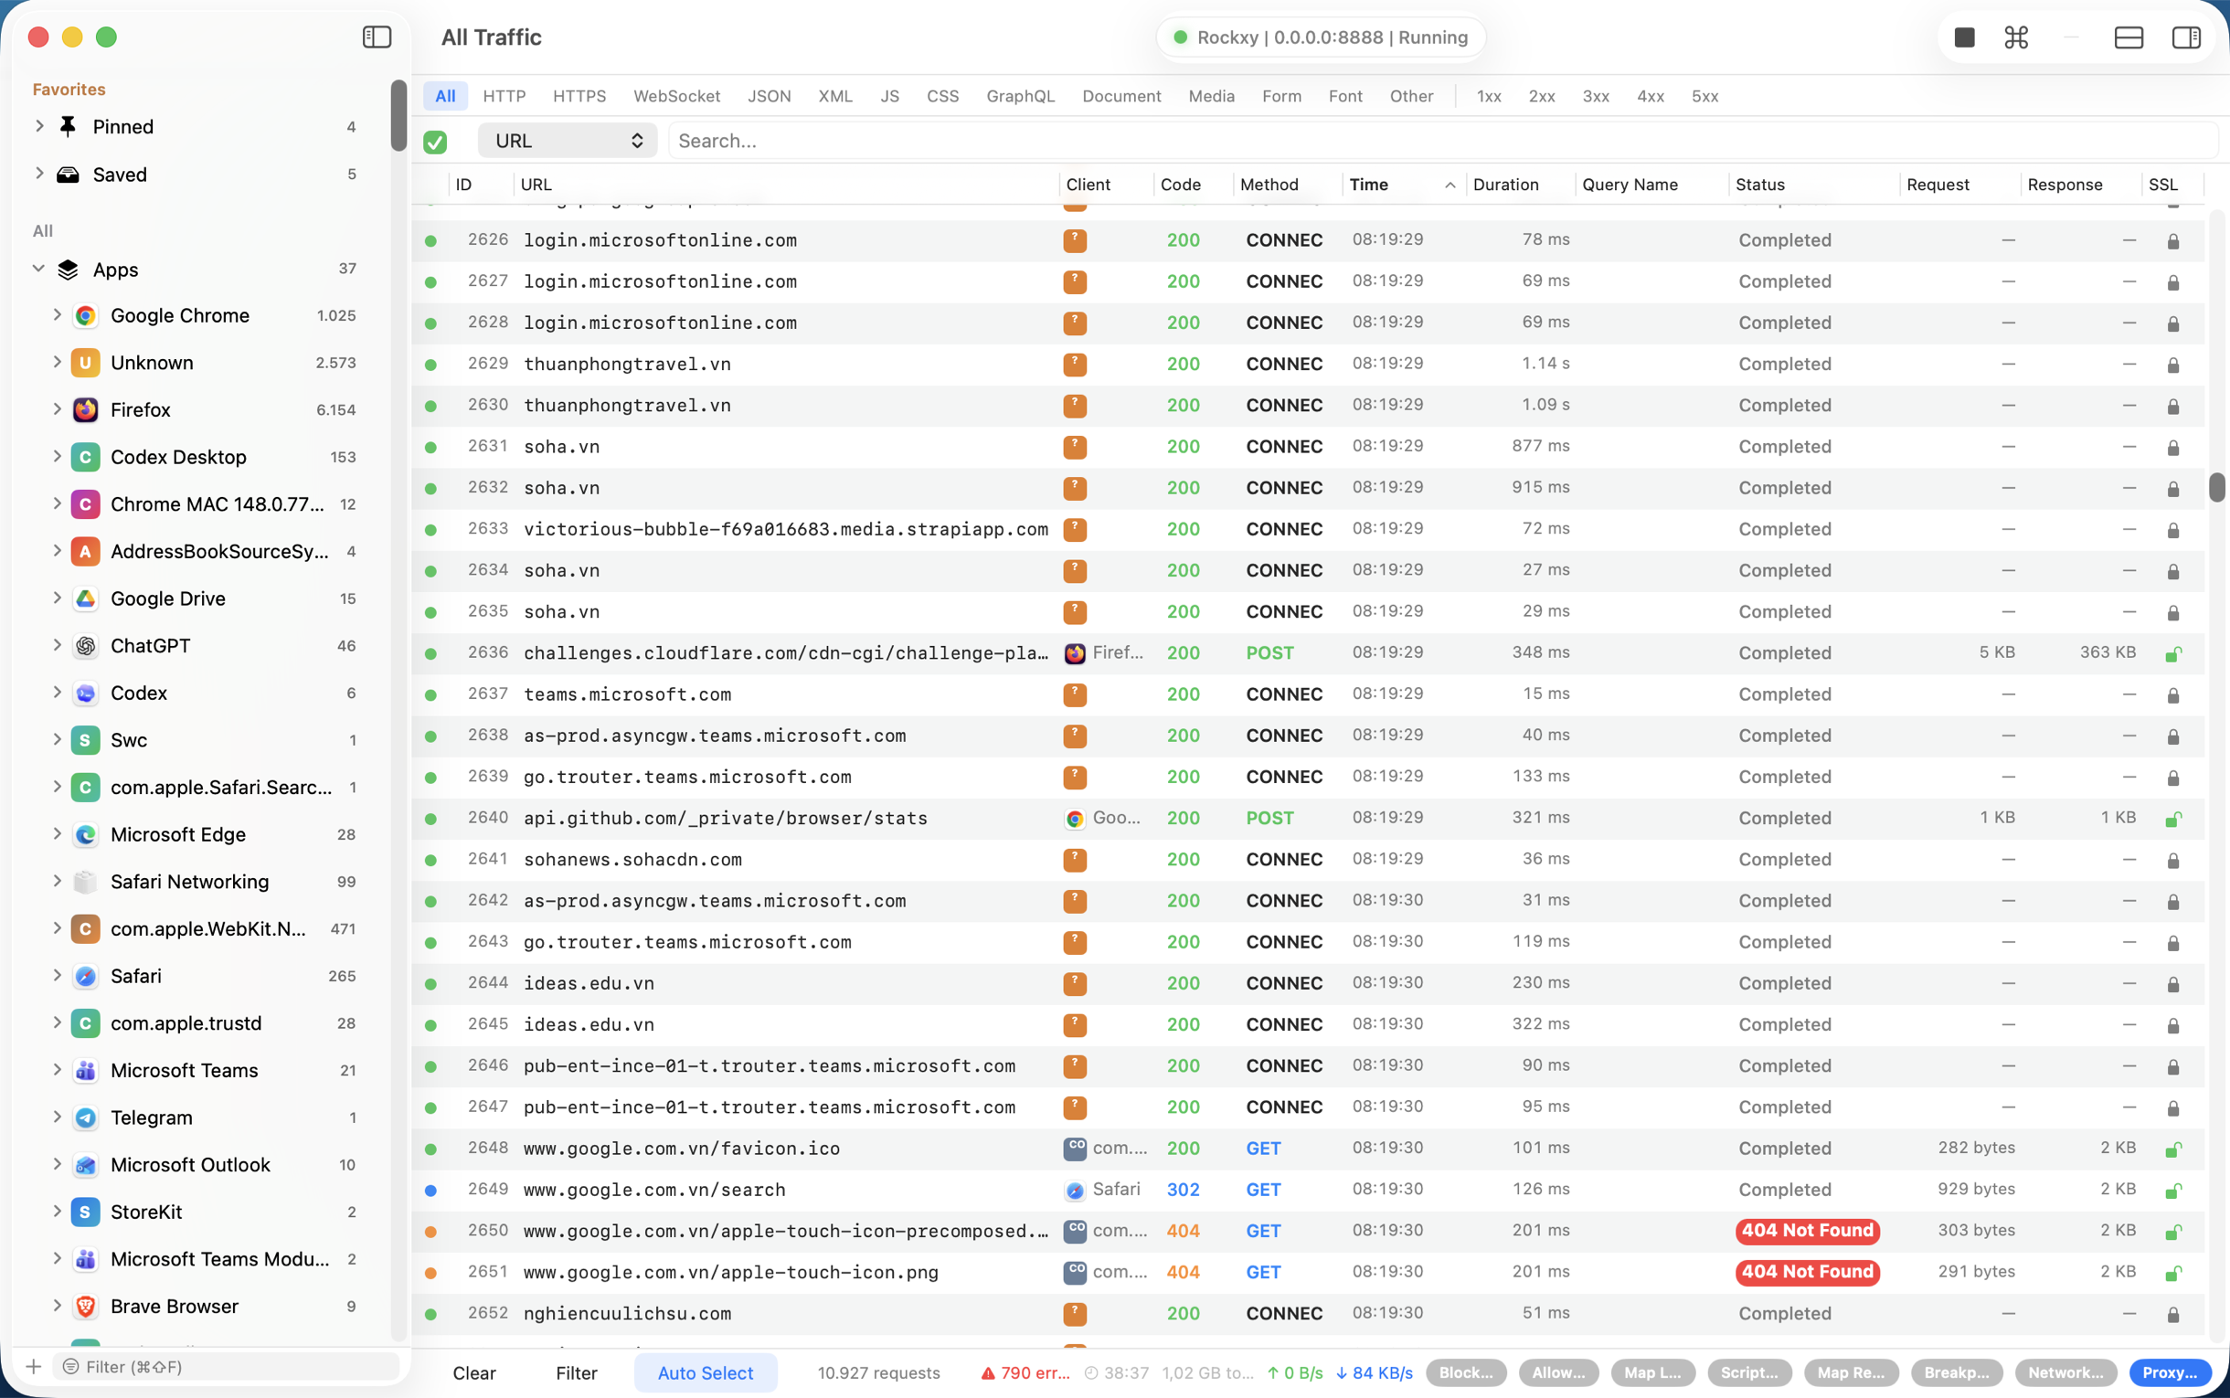The image size is (2230, 1398).
Task: Stop the proxy recording square button
Action: [1965, 37]
